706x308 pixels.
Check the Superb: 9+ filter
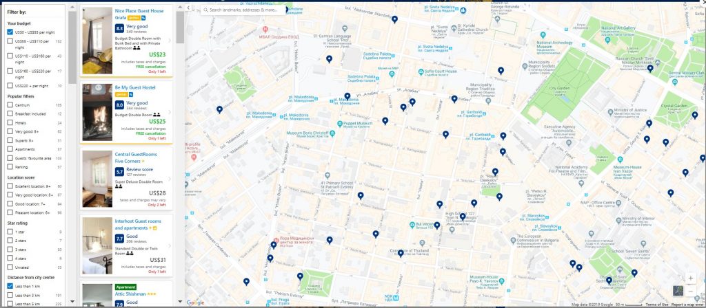click(10, 140)
